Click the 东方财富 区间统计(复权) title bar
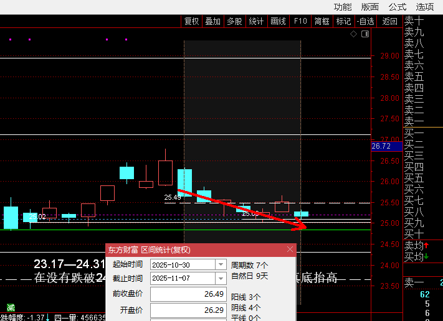The image size is (443, 321). coord(201,249)
